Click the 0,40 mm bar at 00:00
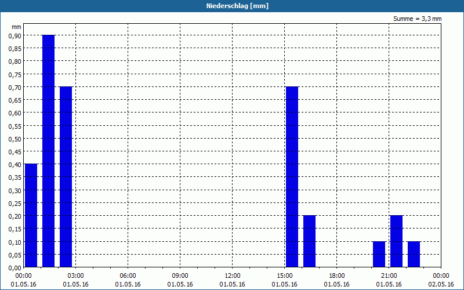Image resolution: width=464 pixels, height=290 pixels. coord(31,215)
